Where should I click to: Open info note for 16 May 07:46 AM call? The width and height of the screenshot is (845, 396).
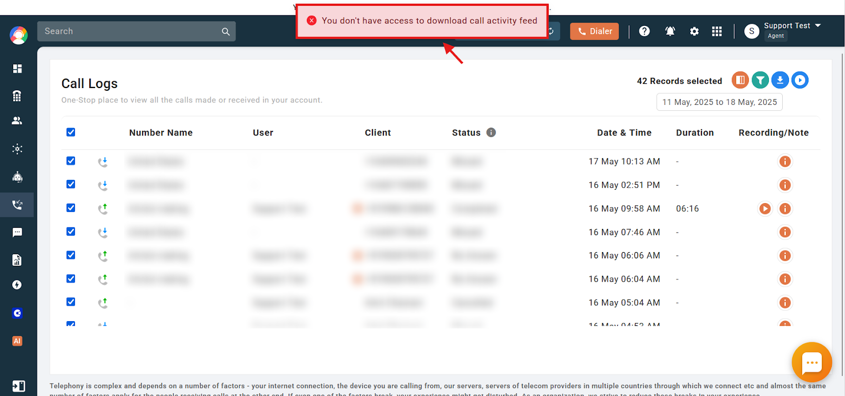point(785,232)
